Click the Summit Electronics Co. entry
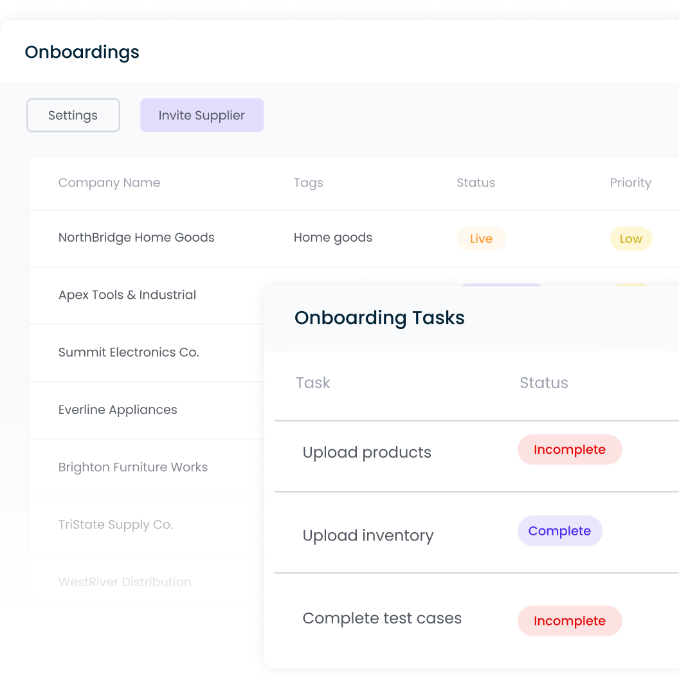The height and width of the screenshot is (698, 679). coord(129,352)
